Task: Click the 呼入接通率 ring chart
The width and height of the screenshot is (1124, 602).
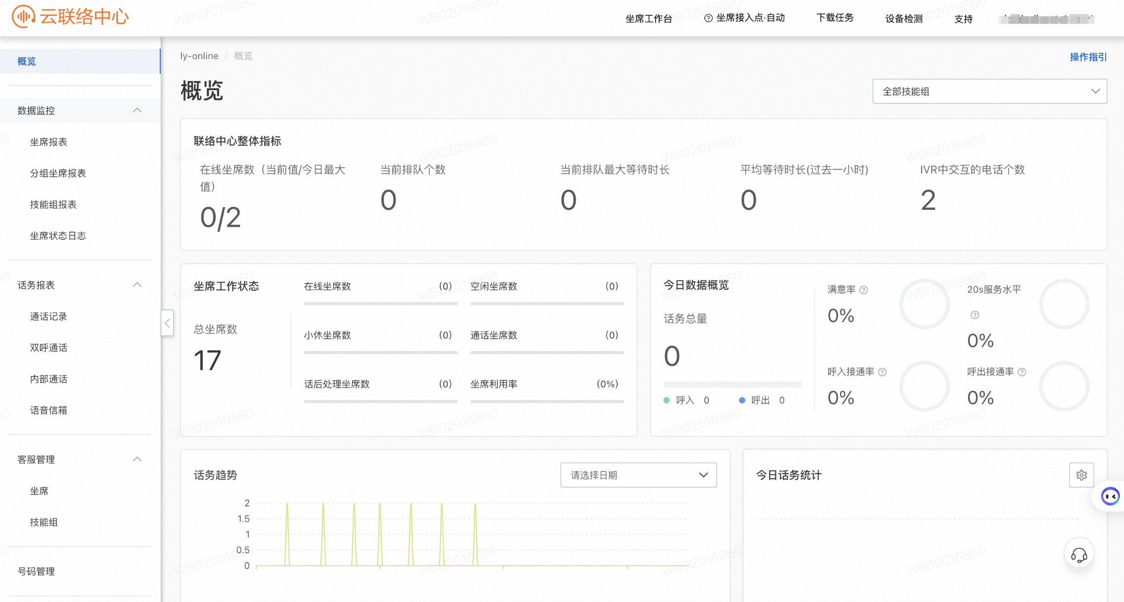Action: [924, 386]
